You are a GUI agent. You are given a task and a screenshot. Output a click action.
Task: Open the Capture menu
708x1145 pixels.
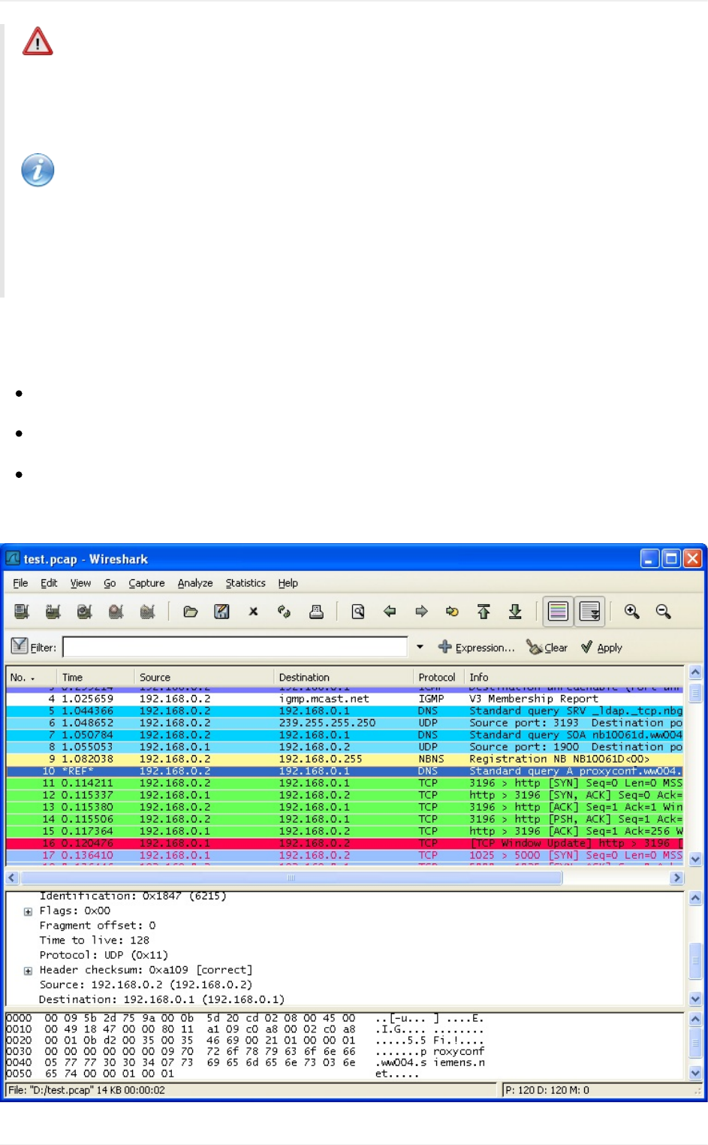click(146, 583)
